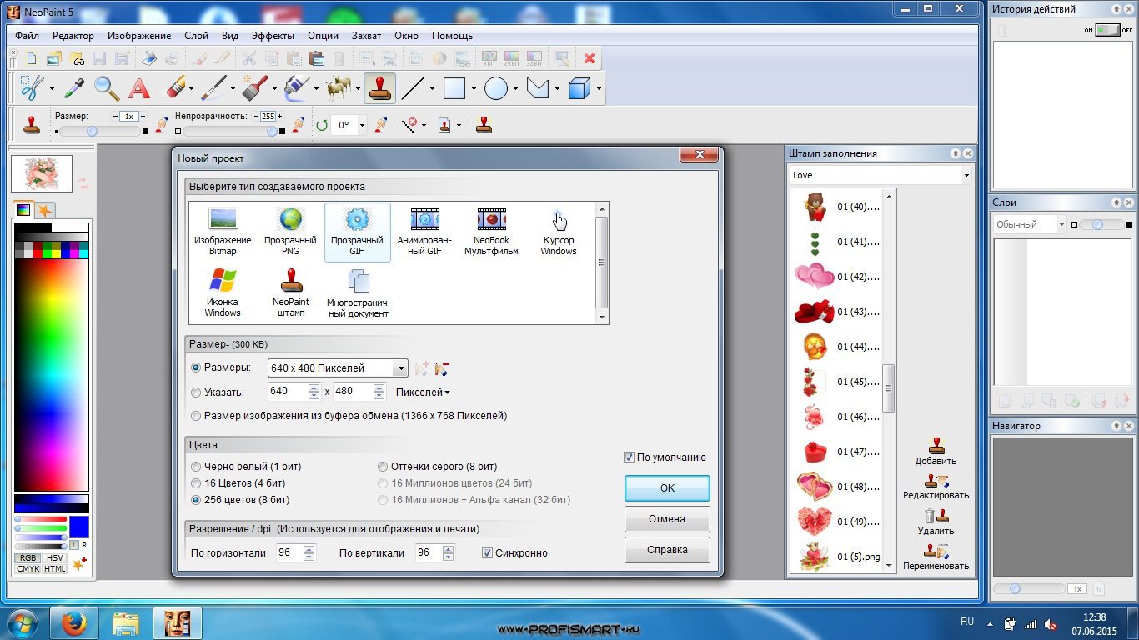
Task: Click Удалить stamp button
Action: coord(936,522)
